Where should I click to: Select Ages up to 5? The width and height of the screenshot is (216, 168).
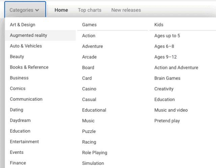point(167,36)
